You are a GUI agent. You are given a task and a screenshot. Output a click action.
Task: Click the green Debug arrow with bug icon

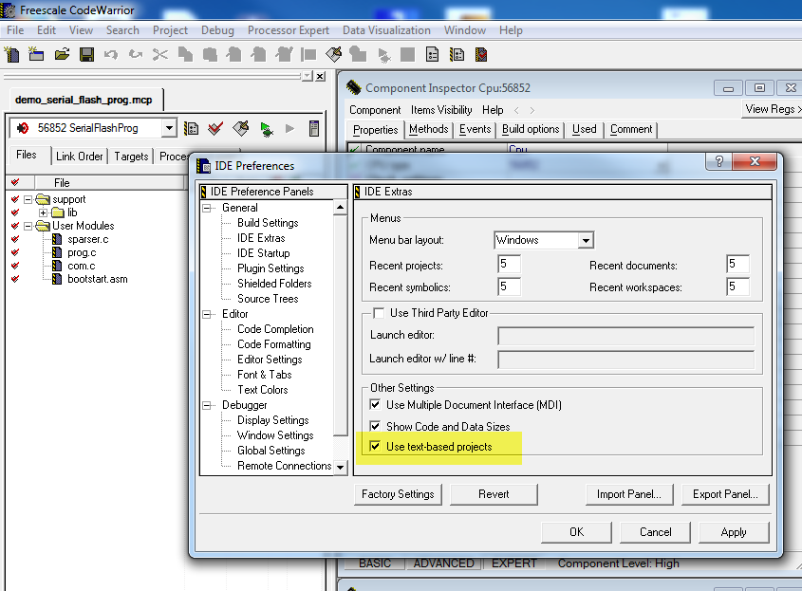pos(266,129)
